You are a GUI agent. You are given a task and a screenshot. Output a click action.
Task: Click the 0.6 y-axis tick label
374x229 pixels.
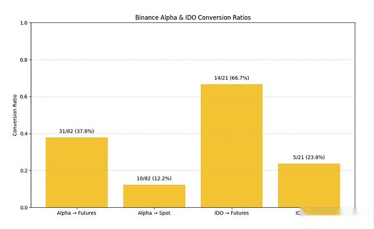point(24,97)
